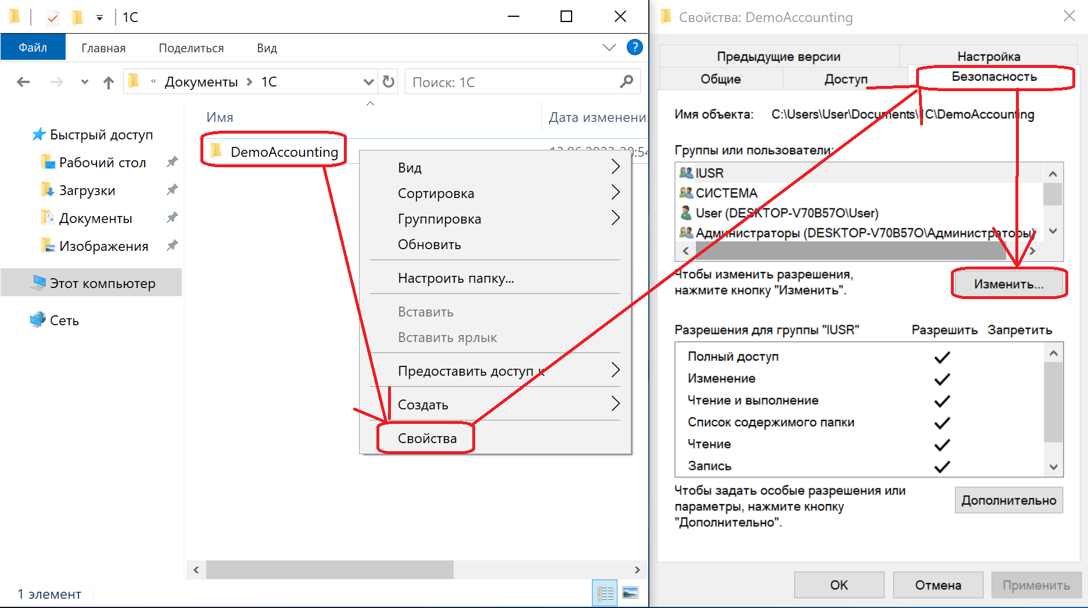Screen dimensions: 1088x608
Task: Click Explorer scroll right arrow
Action: 637,570
